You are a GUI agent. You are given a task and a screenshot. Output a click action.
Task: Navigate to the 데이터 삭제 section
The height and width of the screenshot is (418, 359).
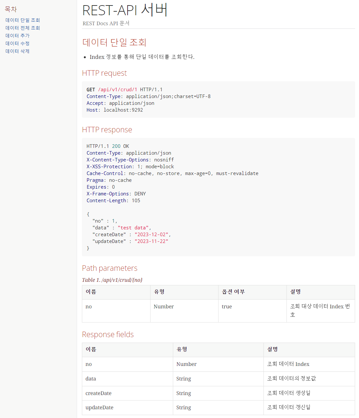click(17, 51)
